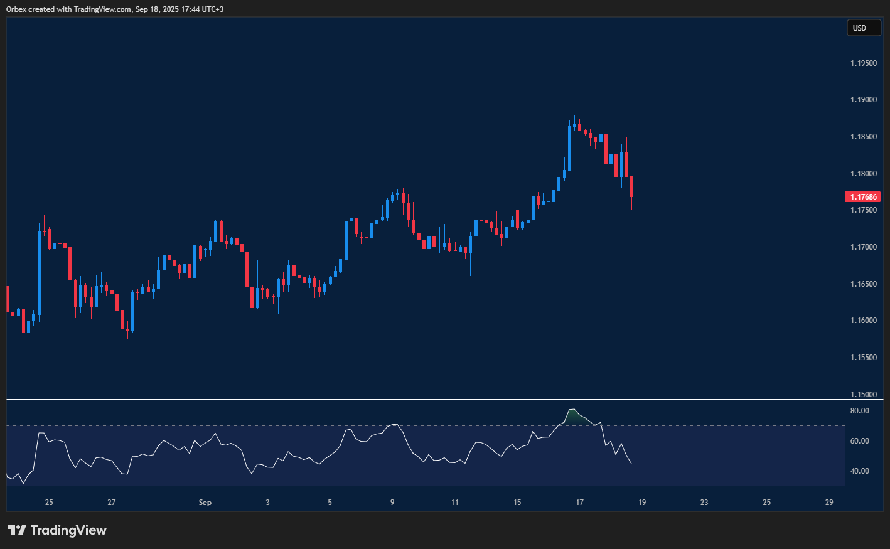Click the latest red candle on chart

[631, 186]
